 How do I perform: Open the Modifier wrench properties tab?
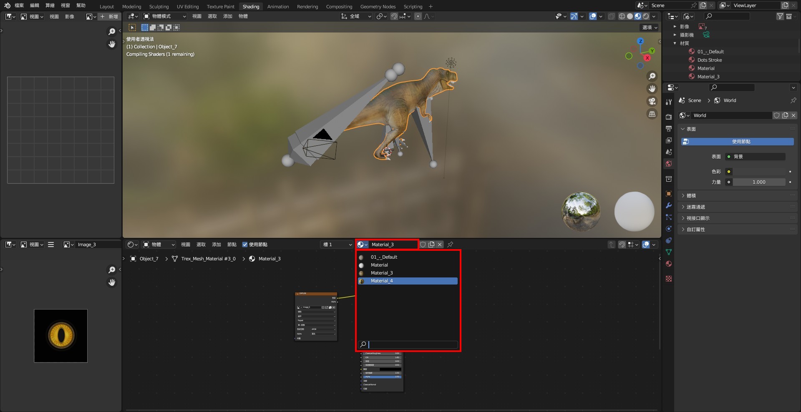coord(669,205)
